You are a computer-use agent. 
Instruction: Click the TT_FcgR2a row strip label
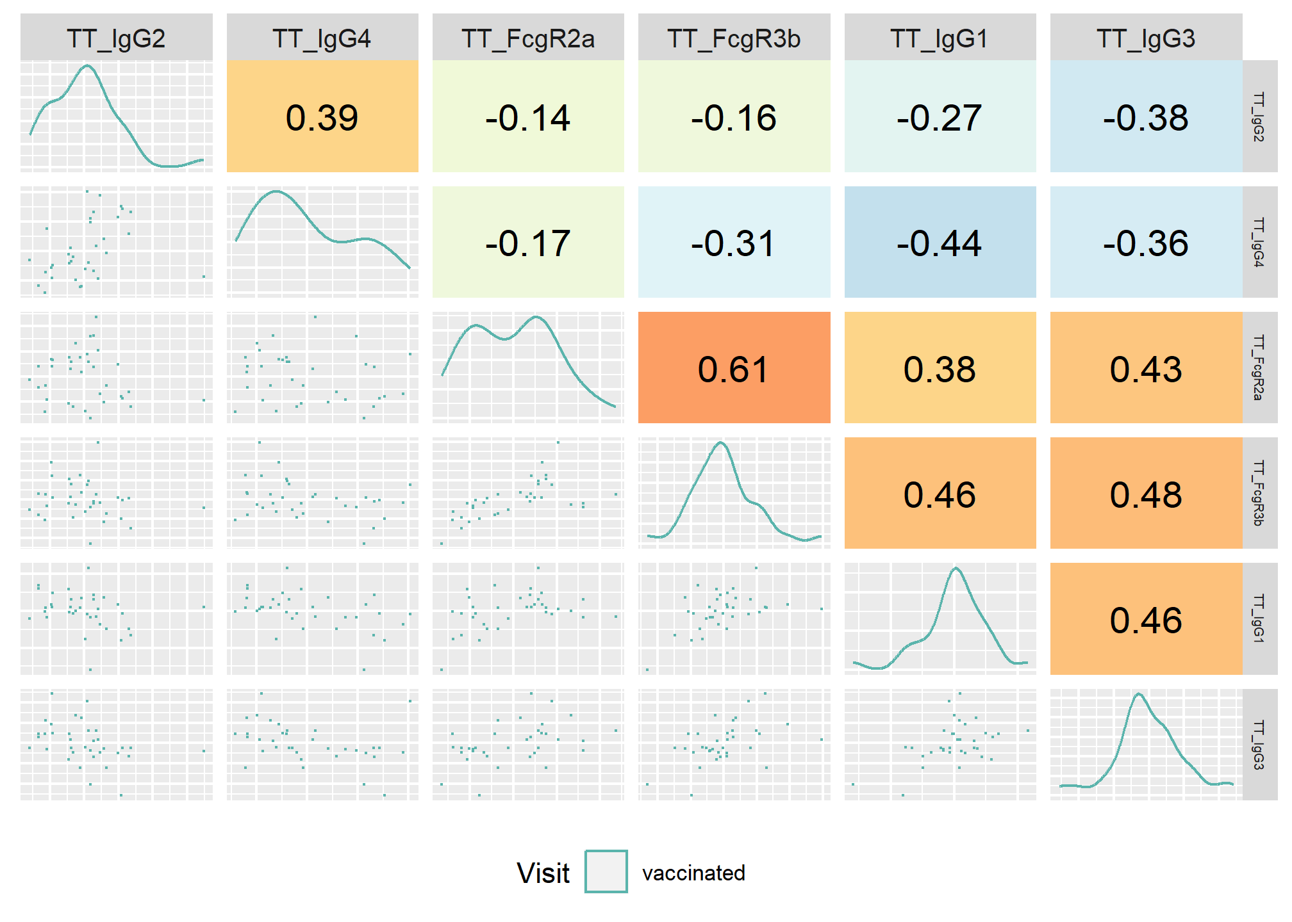(x=1259, y=368)
